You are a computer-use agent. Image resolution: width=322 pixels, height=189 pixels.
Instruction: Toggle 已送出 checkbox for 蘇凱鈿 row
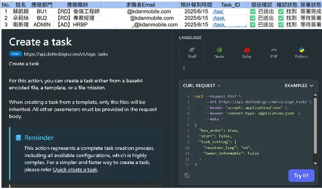[253, 11]
